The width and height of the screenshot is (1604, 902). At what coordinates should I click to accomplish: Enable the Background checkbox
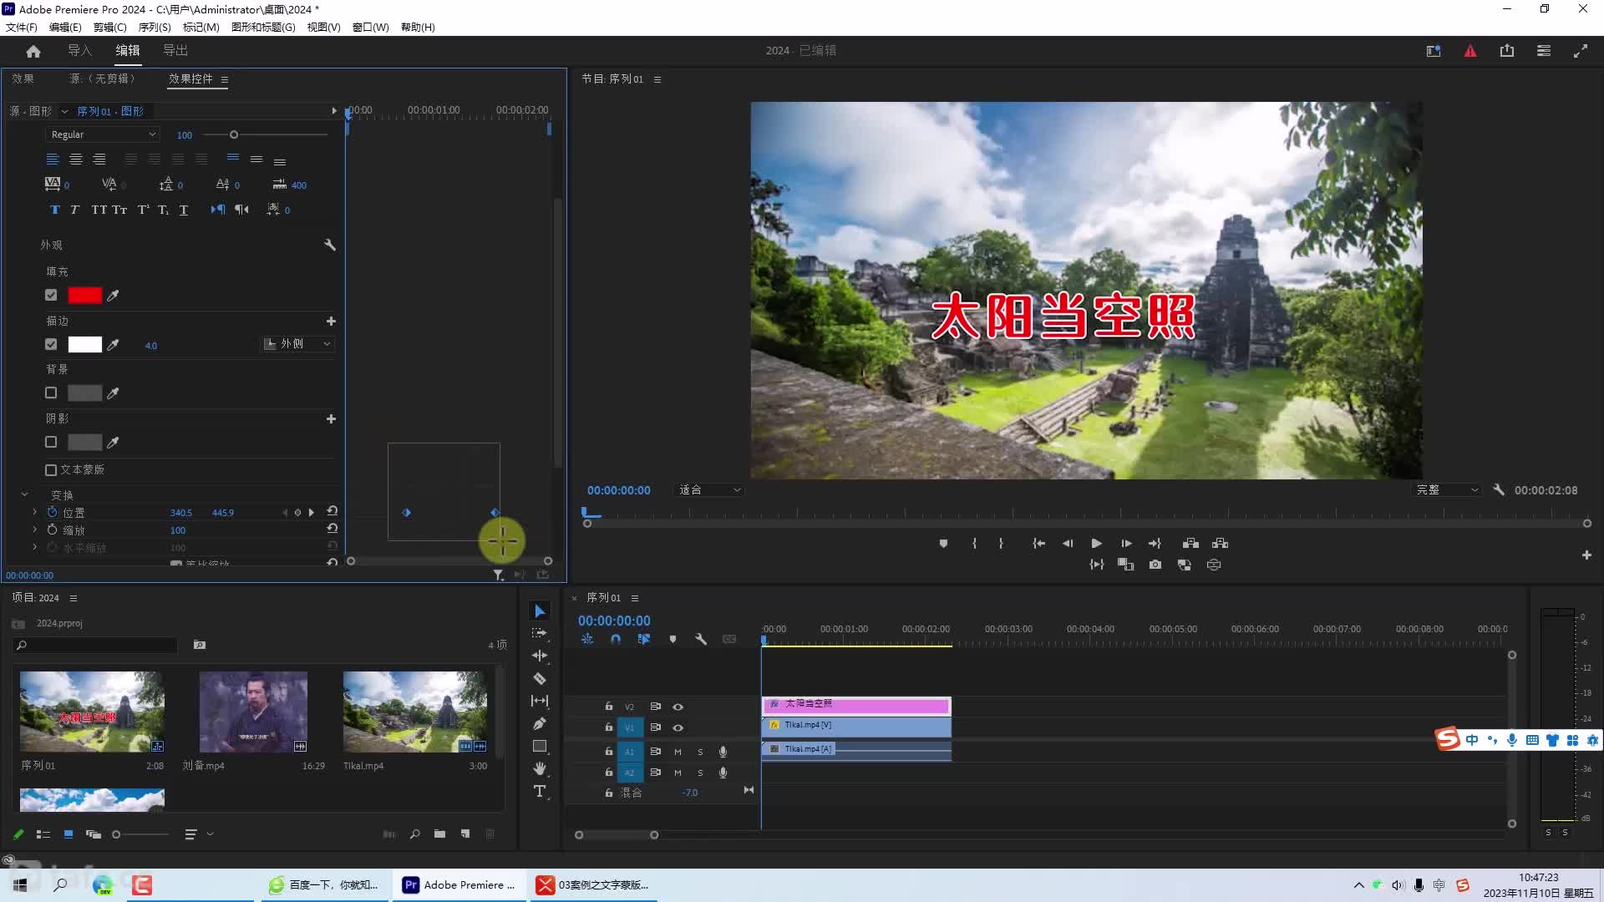coord(51,393)
